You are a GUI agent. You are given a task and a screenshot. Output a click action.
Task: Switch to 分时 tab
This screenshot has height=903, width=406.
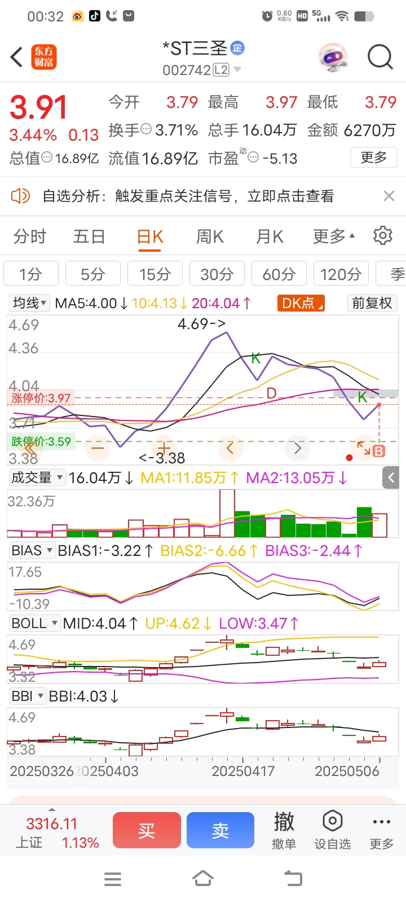point(30,236)
